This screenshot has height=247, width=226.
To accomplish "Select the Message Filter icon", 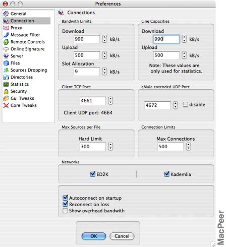I will pyautogui.click(x=6, y=35).
